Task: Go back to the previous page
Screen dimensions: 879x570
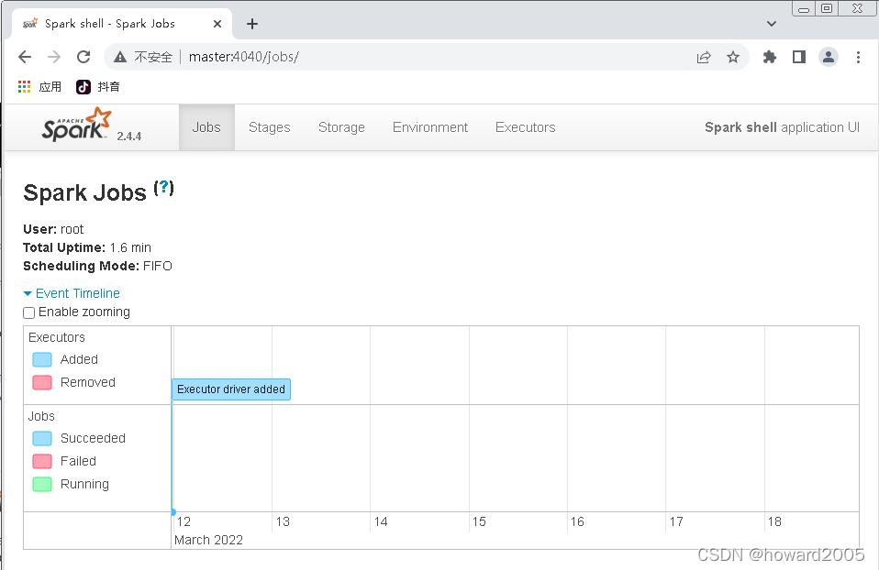Action: (x=25, y=57)
